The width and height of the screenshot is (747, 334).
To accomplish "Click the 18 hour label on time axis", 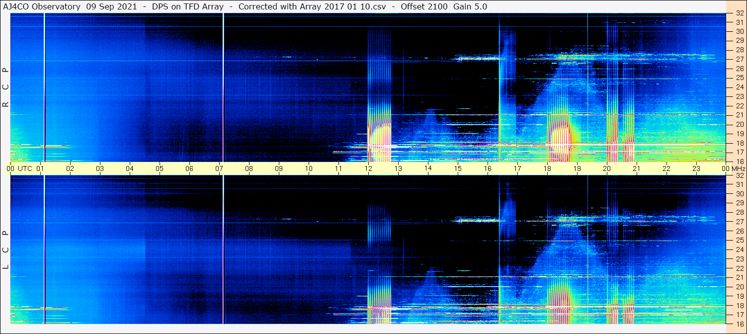I will point(547,168).
